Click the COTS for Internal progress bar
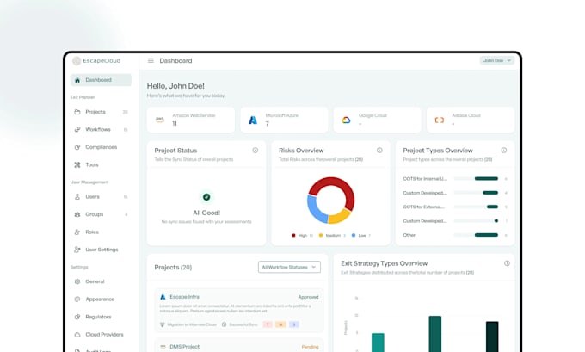Screen dimensions: 585x352 pos(476,179)
